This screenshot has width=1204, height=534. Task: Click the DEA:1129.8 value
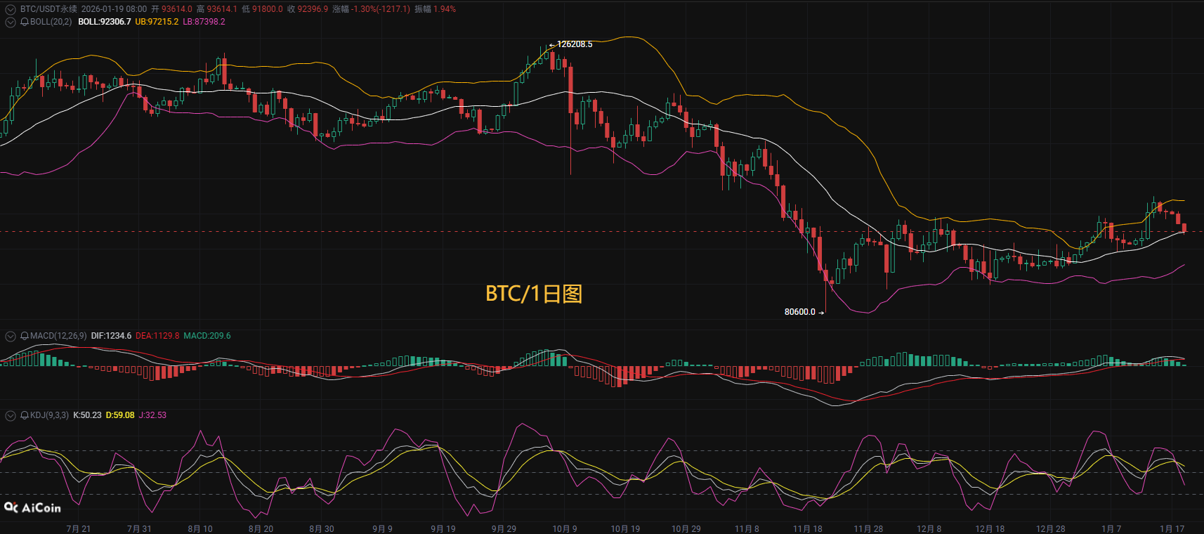pos(157,336)
